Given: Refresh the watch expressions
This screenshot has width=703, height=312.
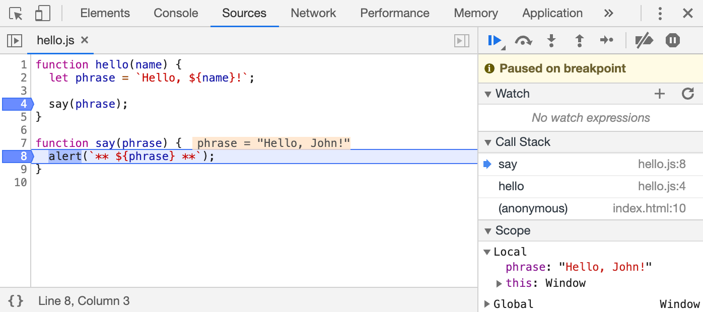Looking at the screenshot, I should click(687, 94).
